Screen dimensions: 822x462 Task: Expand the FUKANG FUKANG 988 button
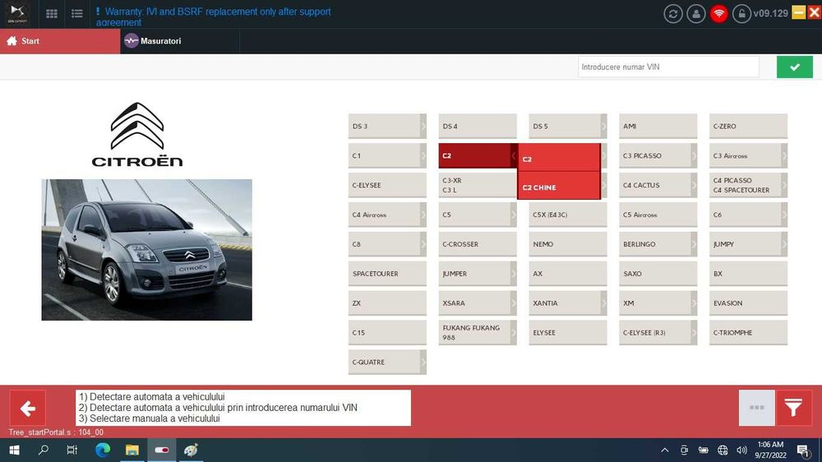coord(478,332)
